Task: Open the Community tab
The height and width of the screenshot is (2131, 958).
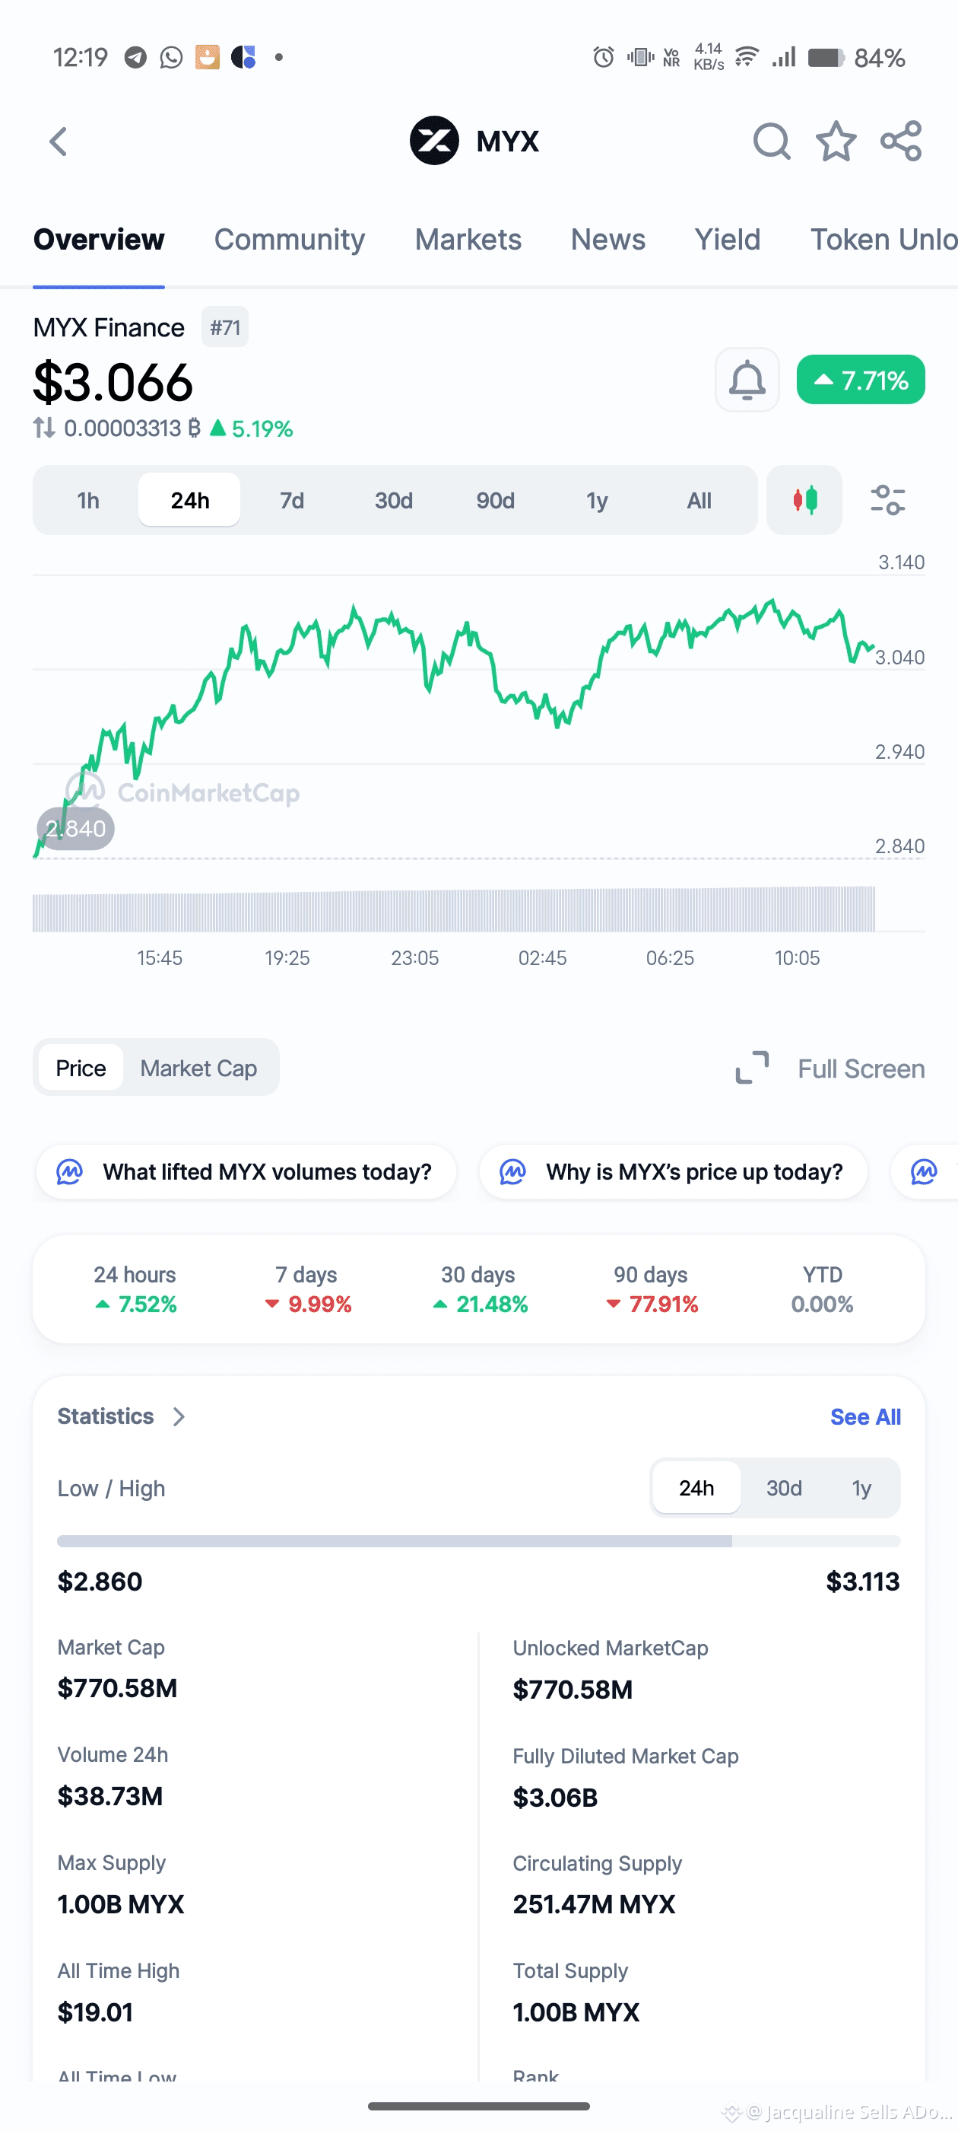Action: pos(290,240)
